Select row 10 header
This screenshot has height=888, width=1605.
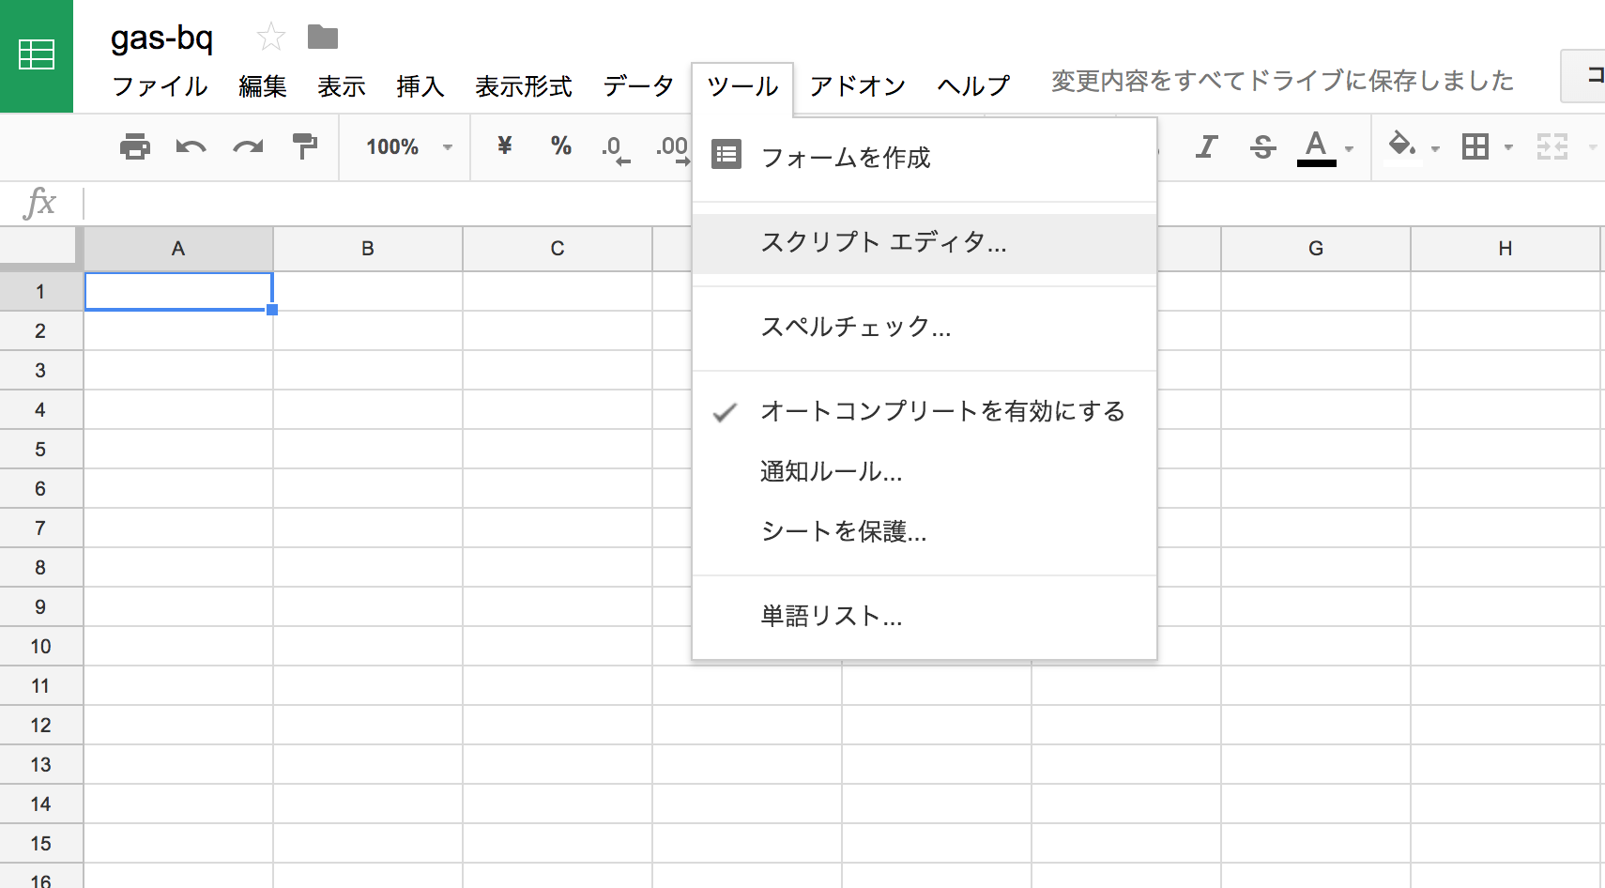(x=40, y=647)
